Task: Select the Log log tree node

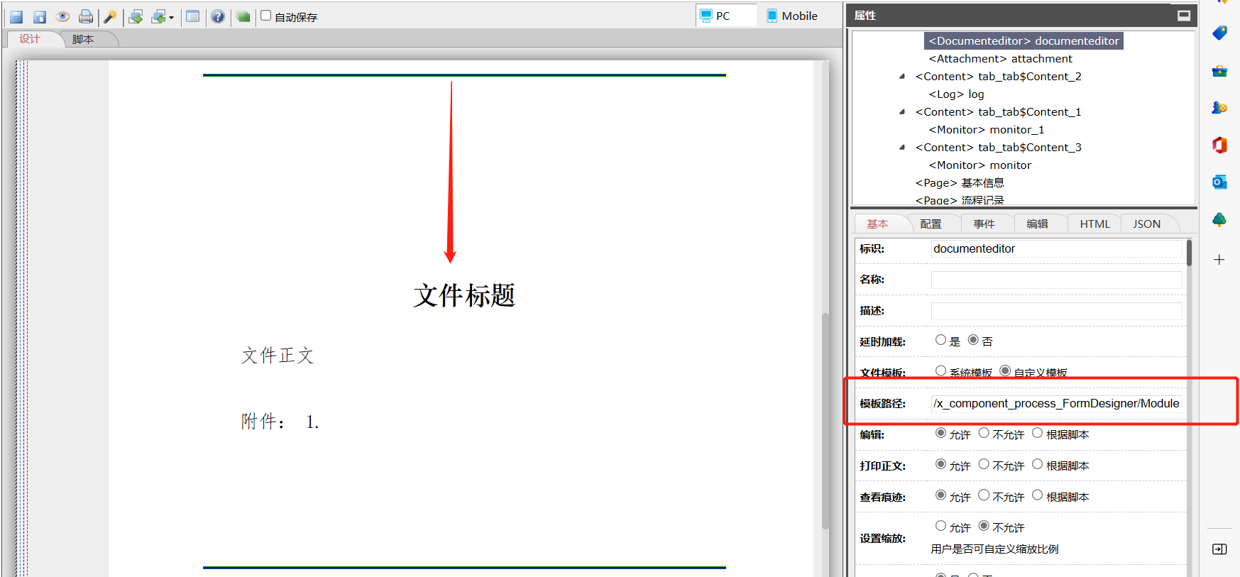Action: coord(956,94)
